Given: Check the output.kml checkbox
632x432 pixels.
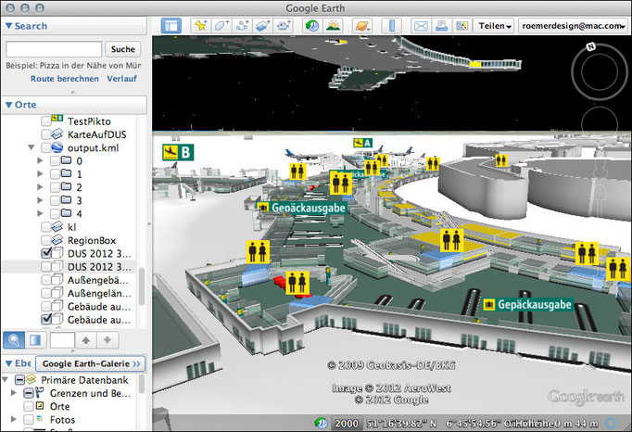Looking at the screenshot, I should click(46, 147).
